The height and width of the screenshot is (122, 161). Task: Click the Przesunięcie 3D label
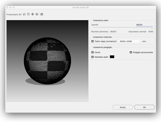(x=14, y=14)
